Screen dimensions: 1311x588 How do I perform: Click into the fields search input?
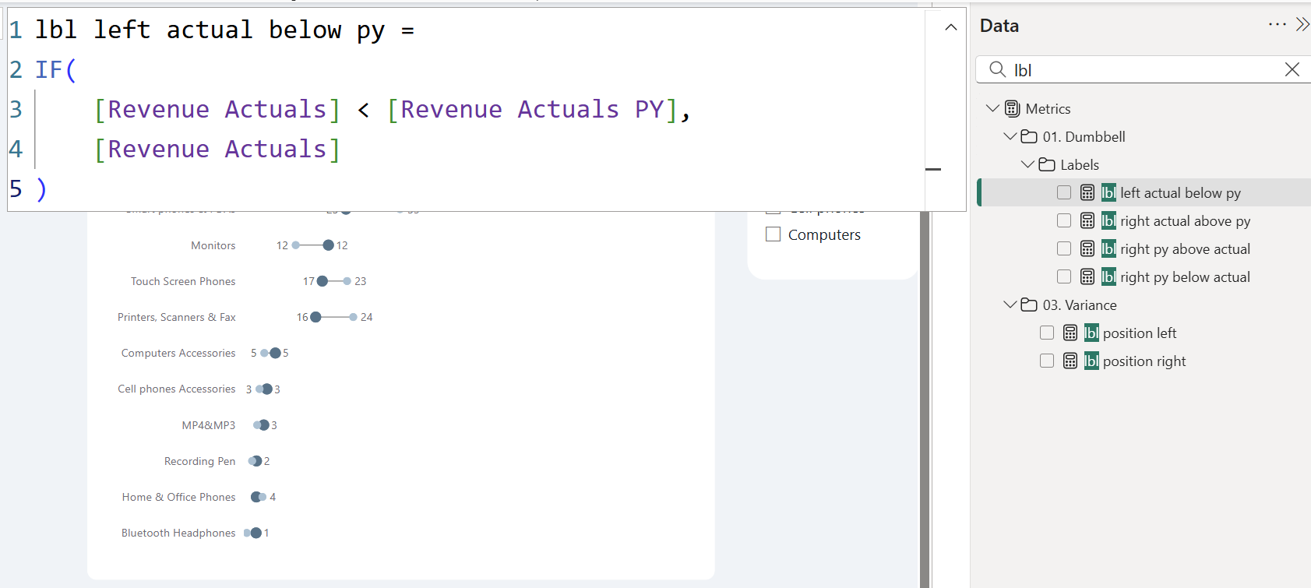[x=1145, y=69]
